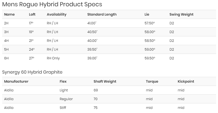Image resolution: width=218 pixels, height=113 pixels.
Task: Click the Loft column header
Action: tap(32, 14)
